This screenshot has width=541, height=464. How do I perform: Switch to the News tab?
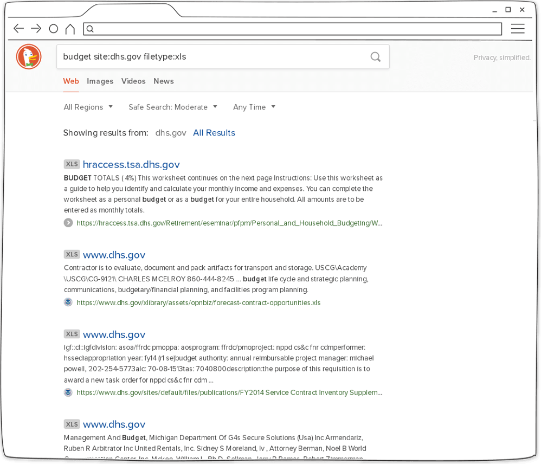click(164, 81)
